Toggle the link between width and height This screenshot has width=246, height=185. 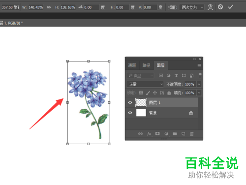[x=49, y=7]
